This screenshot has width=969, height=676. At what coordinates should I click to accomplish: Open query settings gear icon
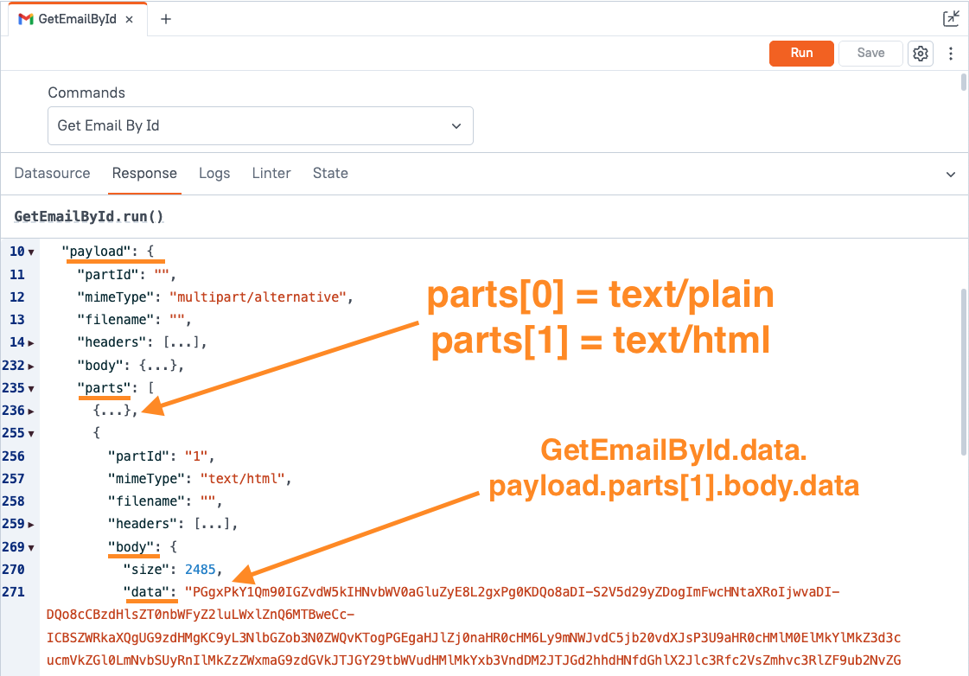point(921,54)
